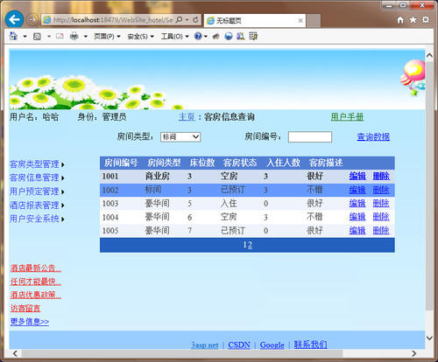Expand the home page dropdown arrow
Viewport: 438px width, 362px height.
click(x=25, y=37)
